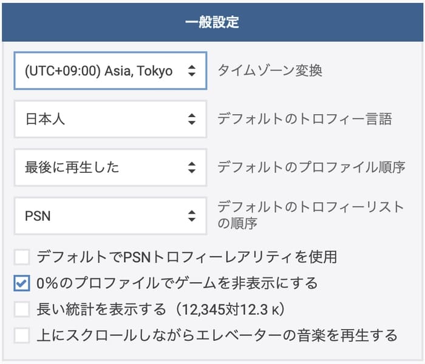
Task: Click the up-down arrows in the 最後に再生した selector
Action: pyautogui.click(x=192, y=167)
